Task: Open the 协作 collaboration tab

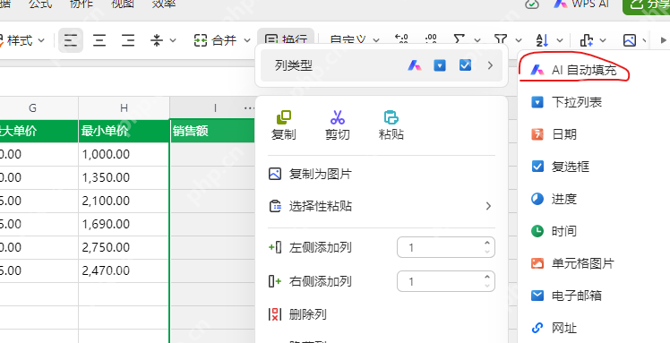Action: [82, 4]
